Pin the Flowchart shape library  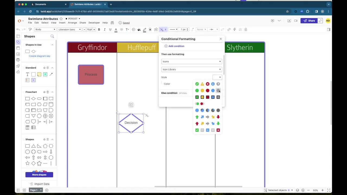click(x=44, y=92)
